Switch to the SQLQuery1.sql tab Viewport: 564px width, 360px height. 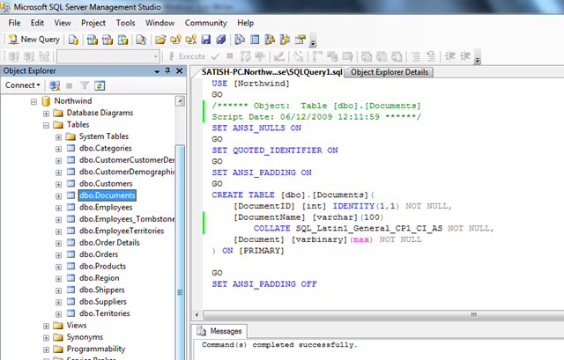click(x=271, y=72)
